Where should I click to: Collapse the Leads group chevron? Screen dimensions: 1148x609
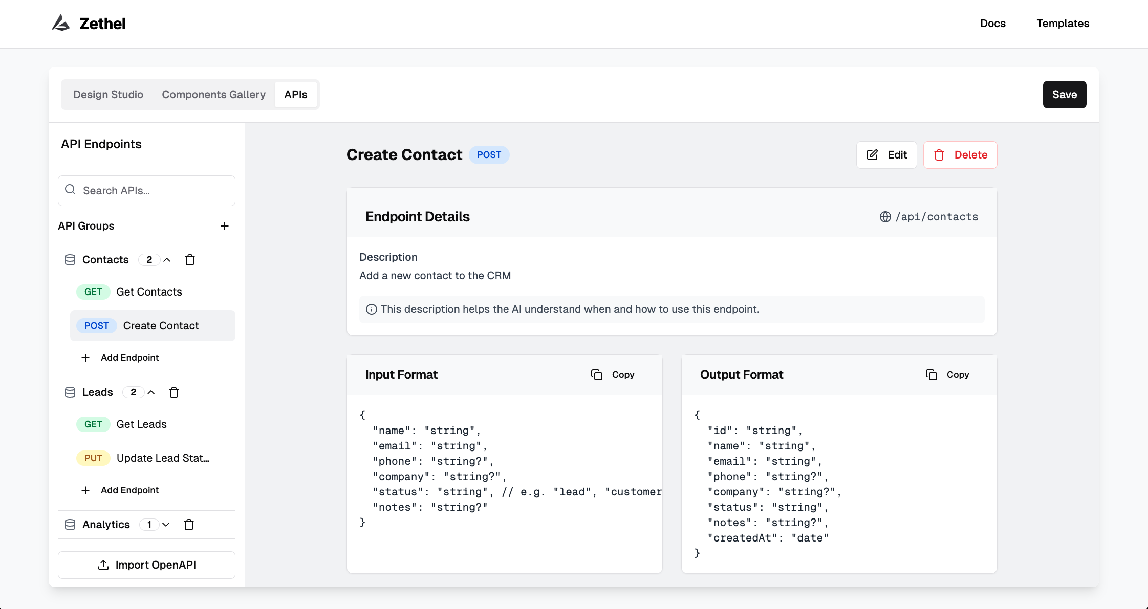(x=151, y=392)
